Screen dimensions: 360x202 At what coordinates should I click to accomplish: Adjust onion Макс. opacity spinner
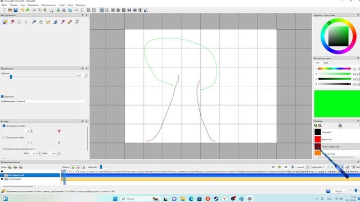click(59, 153)
